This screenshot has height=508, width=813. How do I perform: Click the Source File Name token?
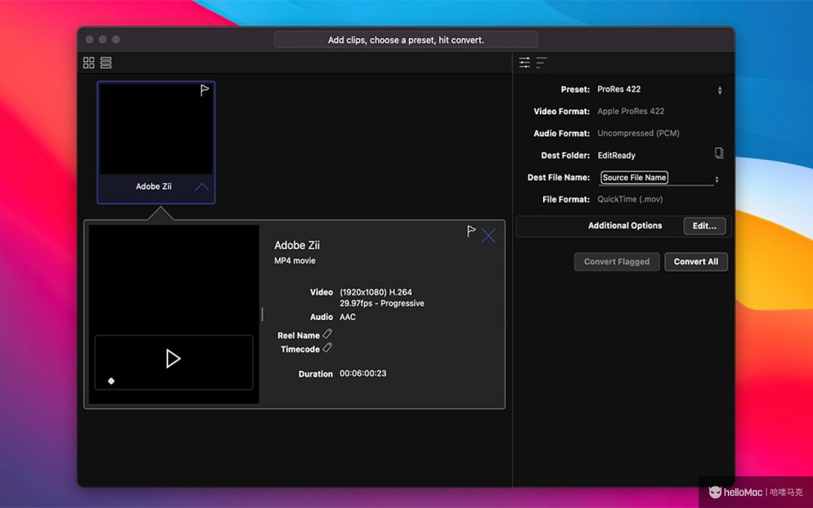tap(635, 178)
